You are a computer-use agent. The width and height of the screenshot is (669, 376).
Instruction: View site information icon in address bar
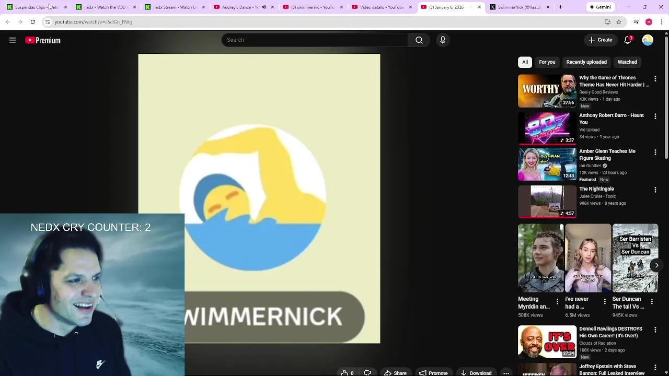click(47, 22)
